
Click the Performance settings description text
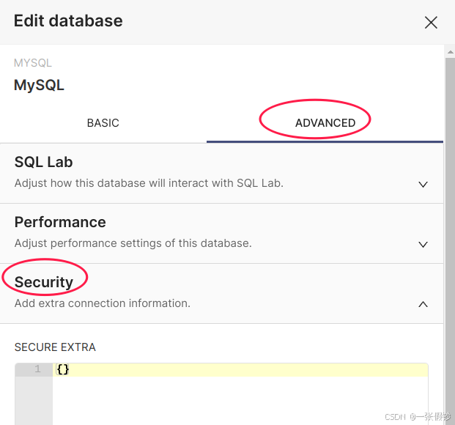pyautogui.click(x=133, y=243)
